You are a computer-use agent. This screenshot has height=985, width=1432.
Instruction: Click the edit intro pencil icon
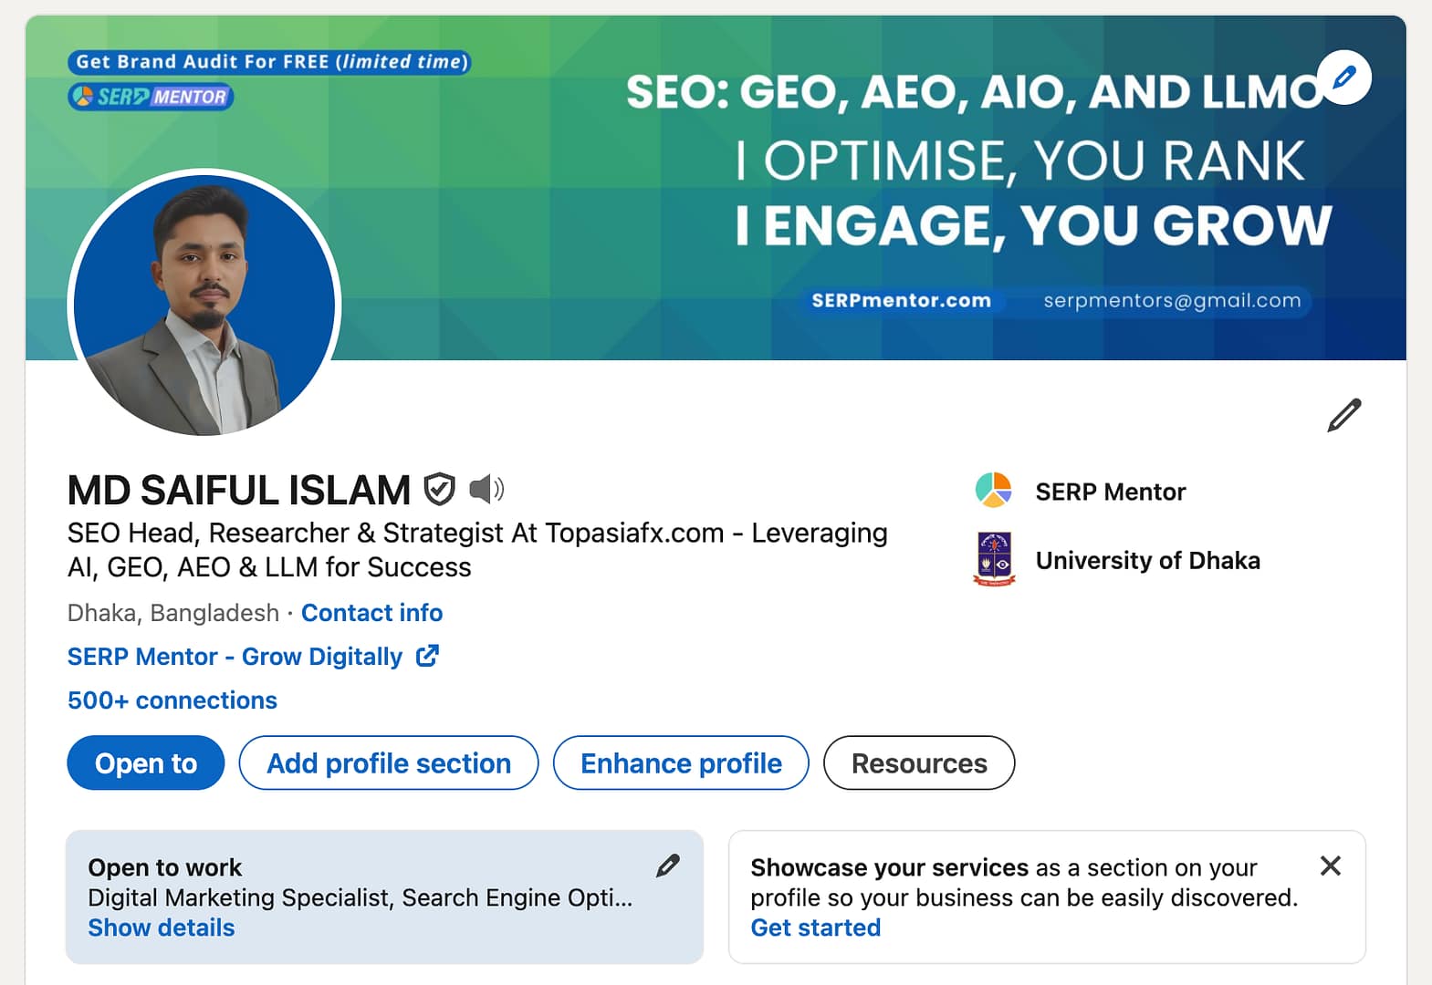coord(1343,415)
